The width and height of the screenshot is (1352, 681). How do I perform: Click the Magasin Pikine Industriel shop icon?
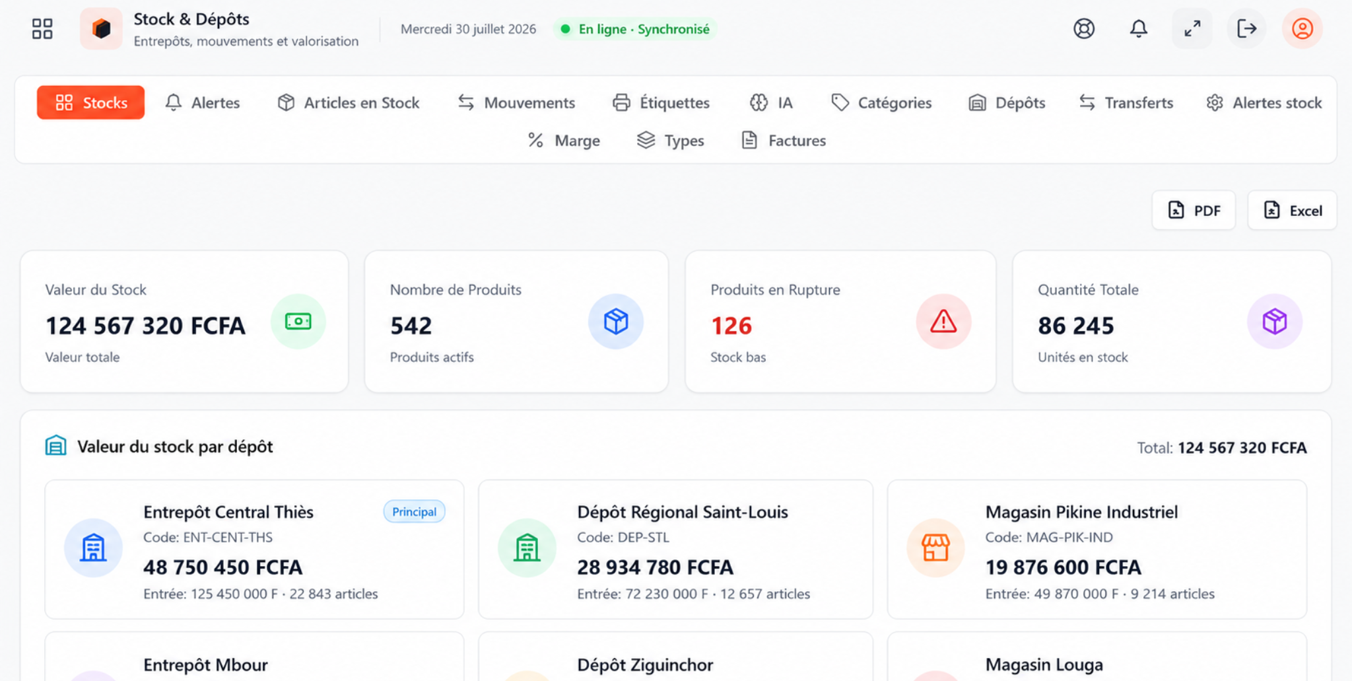pos(935,548)
